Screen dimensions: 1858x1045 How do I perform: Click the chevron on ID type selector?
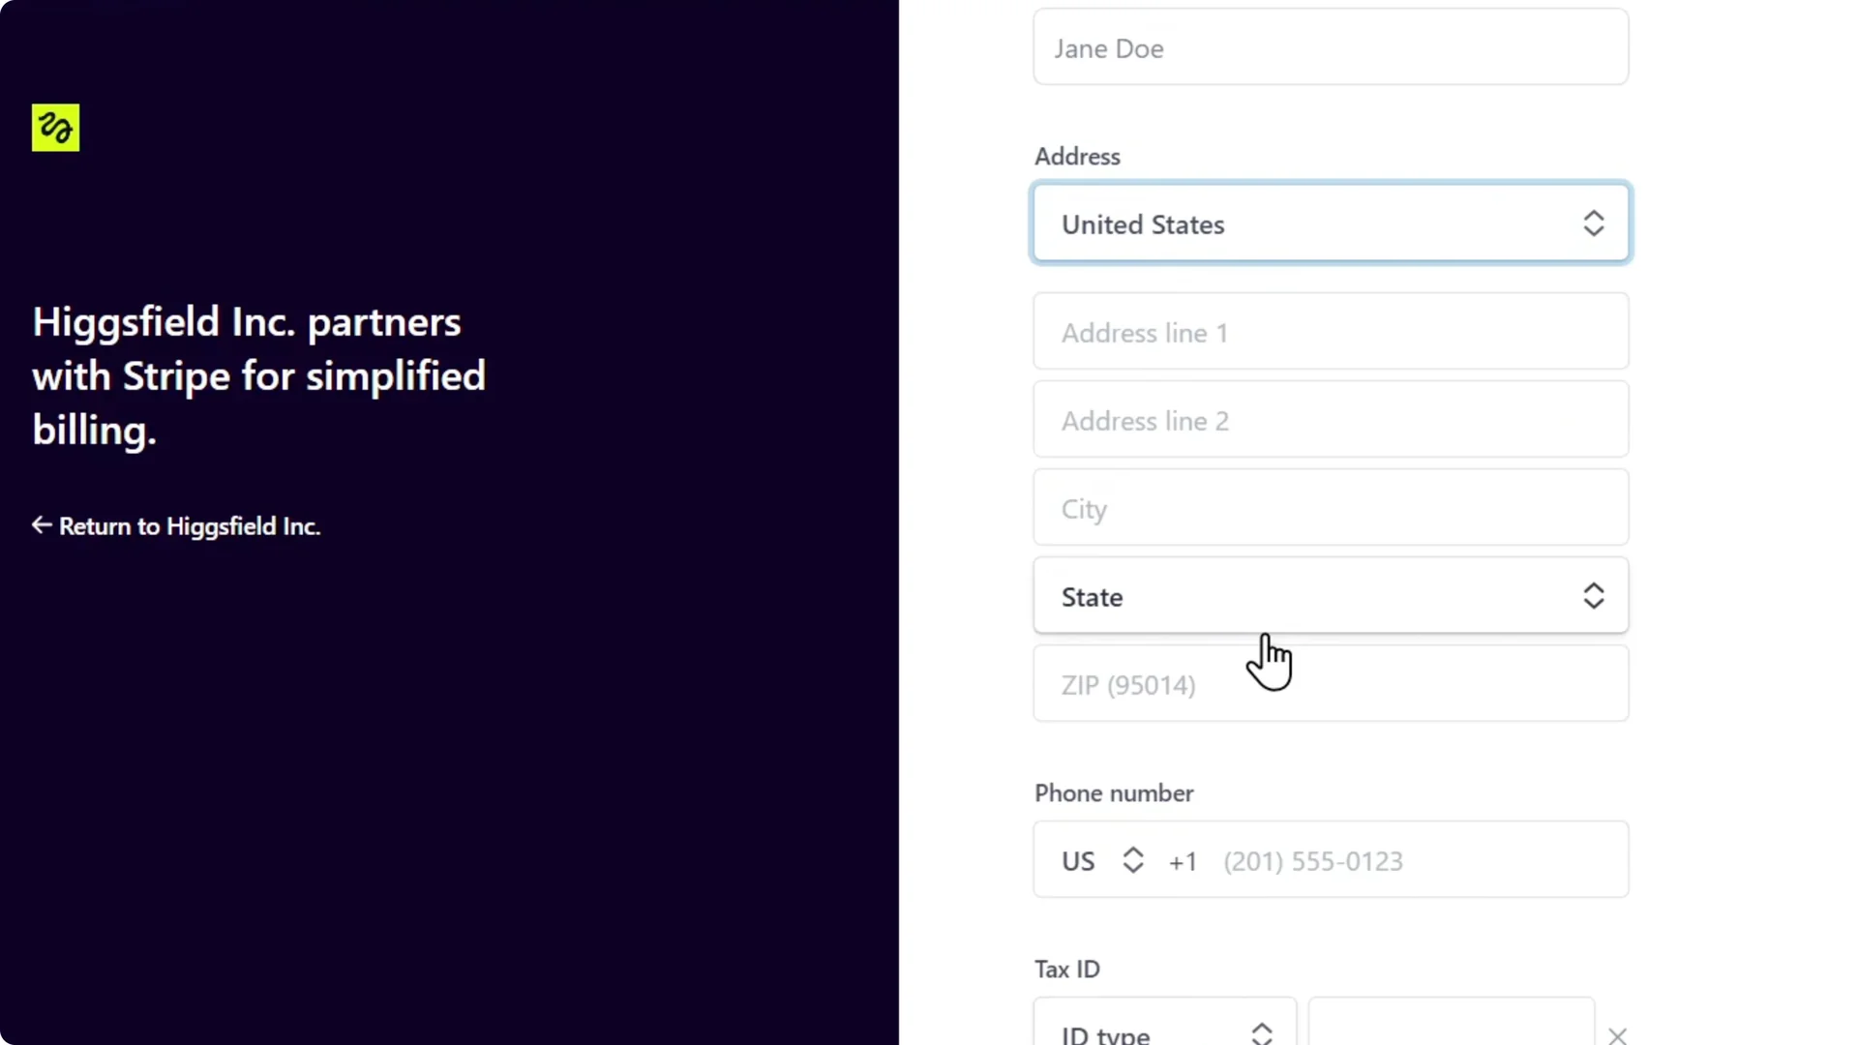1261,1031
